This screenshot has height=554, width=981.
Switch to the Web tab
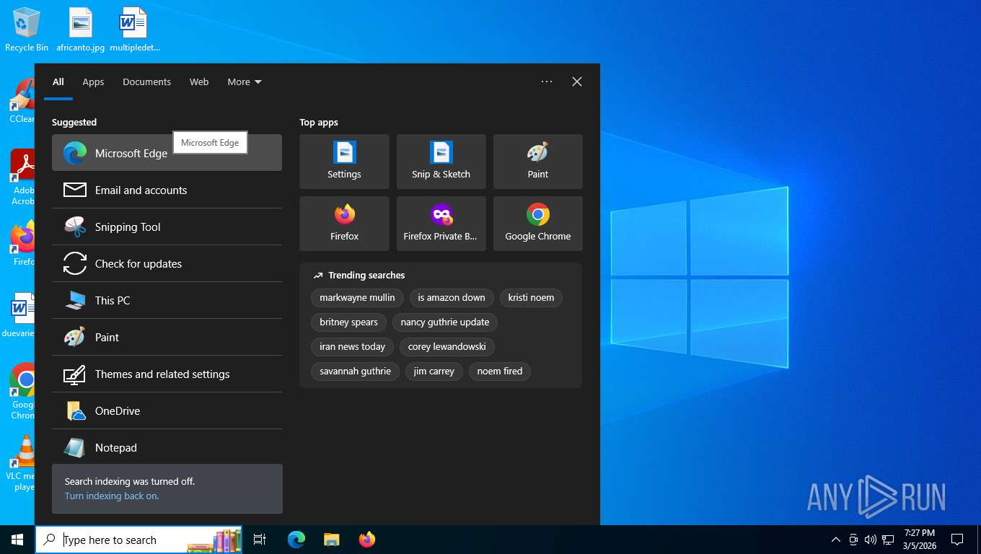199,82
